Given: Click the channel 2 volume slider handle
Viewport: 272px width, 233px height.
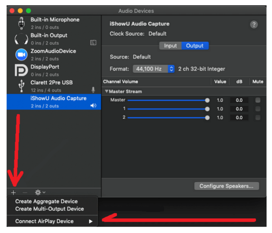Looking at the screenshot, I should coord(207,118).
